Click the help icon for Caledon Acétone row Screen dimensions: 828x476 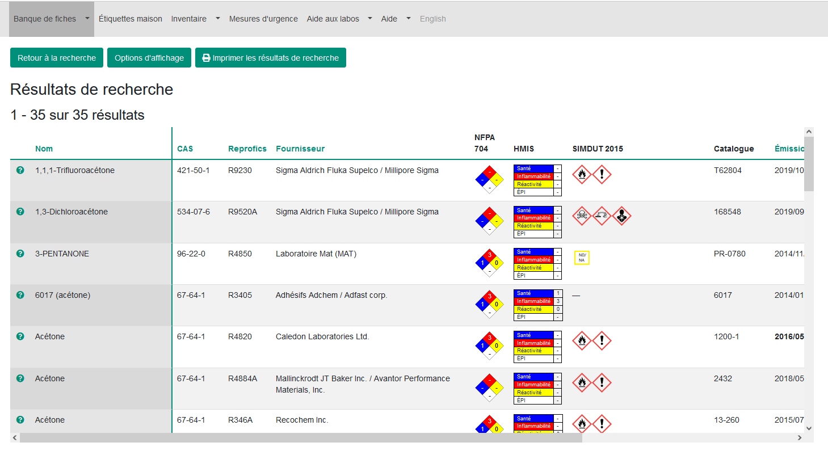coord(20,336)
